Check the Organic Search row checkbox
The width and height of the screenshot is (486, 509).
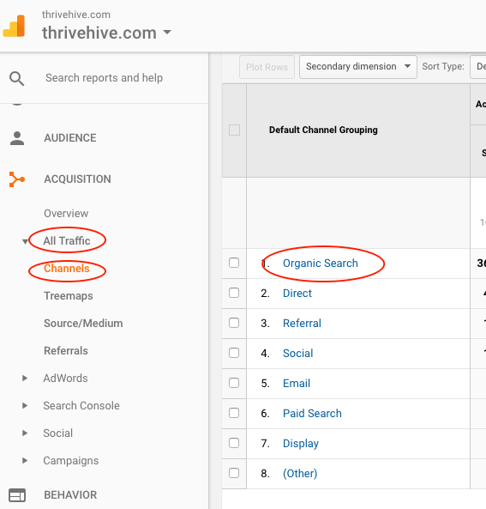point(234,263)
